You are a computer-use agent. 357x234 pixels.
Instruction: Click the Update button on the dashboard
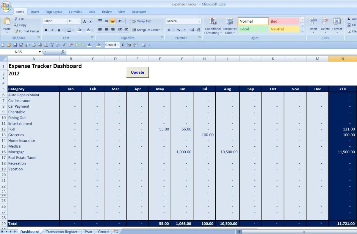pyautogui.click(x=137, y=72)
